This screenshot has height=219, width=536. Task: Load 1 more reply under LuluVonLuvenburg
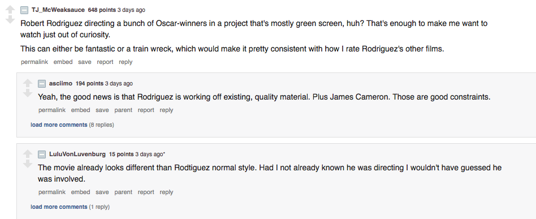[x=59, y=207]
